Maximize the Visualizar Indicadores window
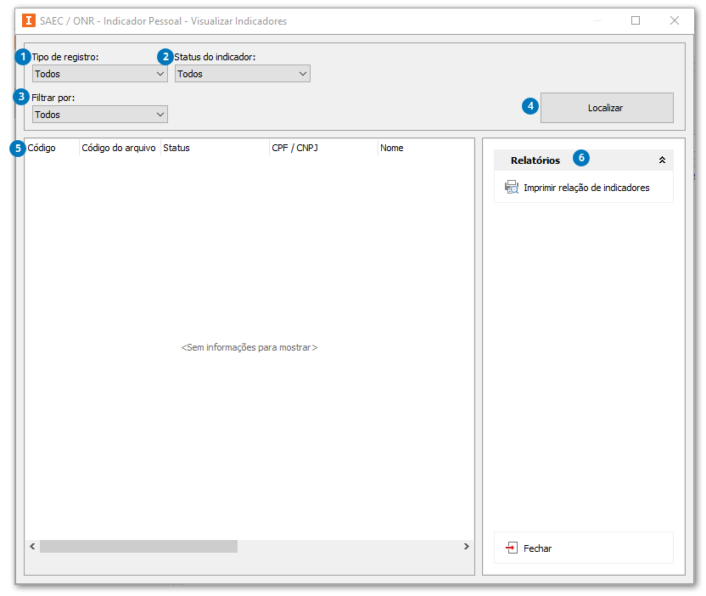Viewport: 706px width, 596px height. pyautogui.click(x=636, y=20)
